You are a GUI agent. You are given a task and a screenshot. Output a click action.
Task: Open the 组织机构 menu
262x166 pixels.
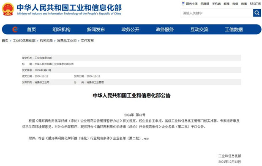(x=61, y=30)
